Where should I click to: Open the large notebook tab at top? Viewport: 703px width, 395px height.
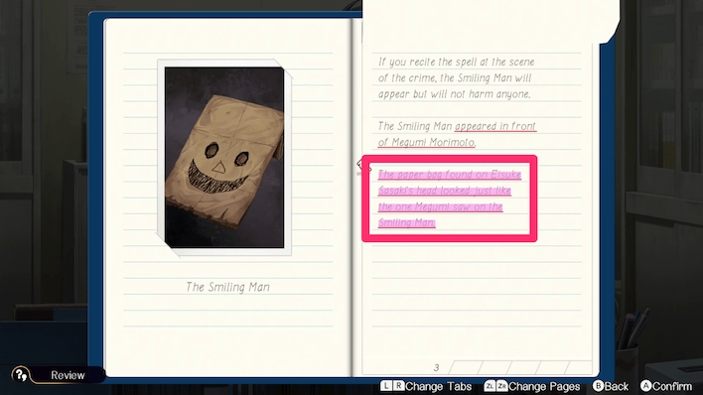[x=491, y=22]
